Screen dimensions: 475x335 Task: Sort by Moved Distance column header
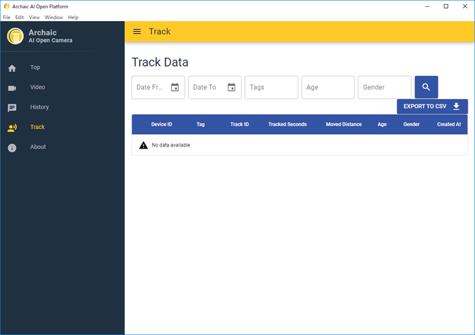(x=343, y=125)
